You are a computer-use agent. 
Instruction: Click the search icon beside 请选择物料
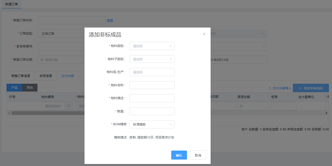coord(69,106)
